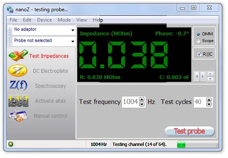Open the Probe not selected dropdown
This screenshot has width=228, height=158.
[73, 42]
